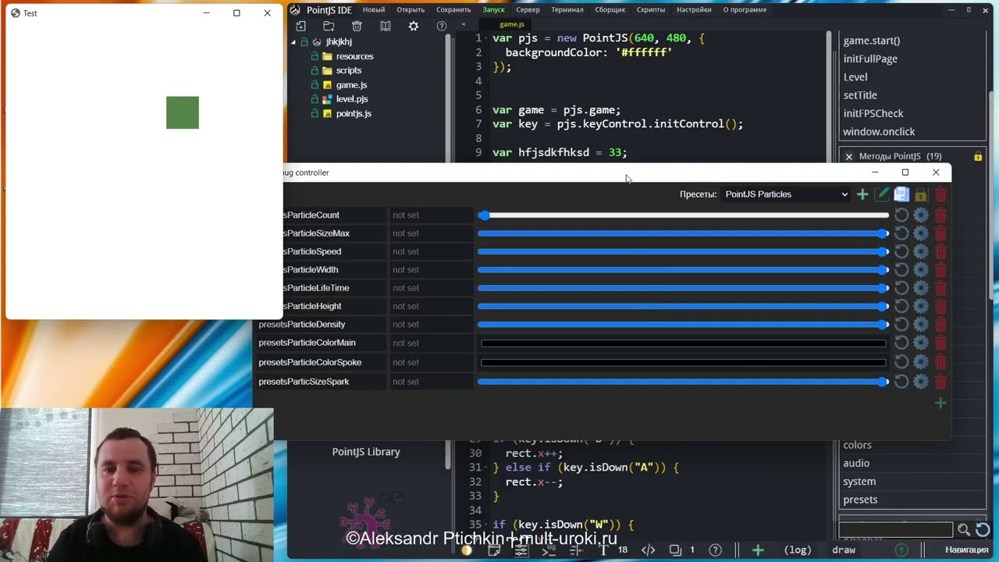999x562 pixels.
Task: Open gear settings for ParticleSizeMax row
Action: (x=921, y=233)
